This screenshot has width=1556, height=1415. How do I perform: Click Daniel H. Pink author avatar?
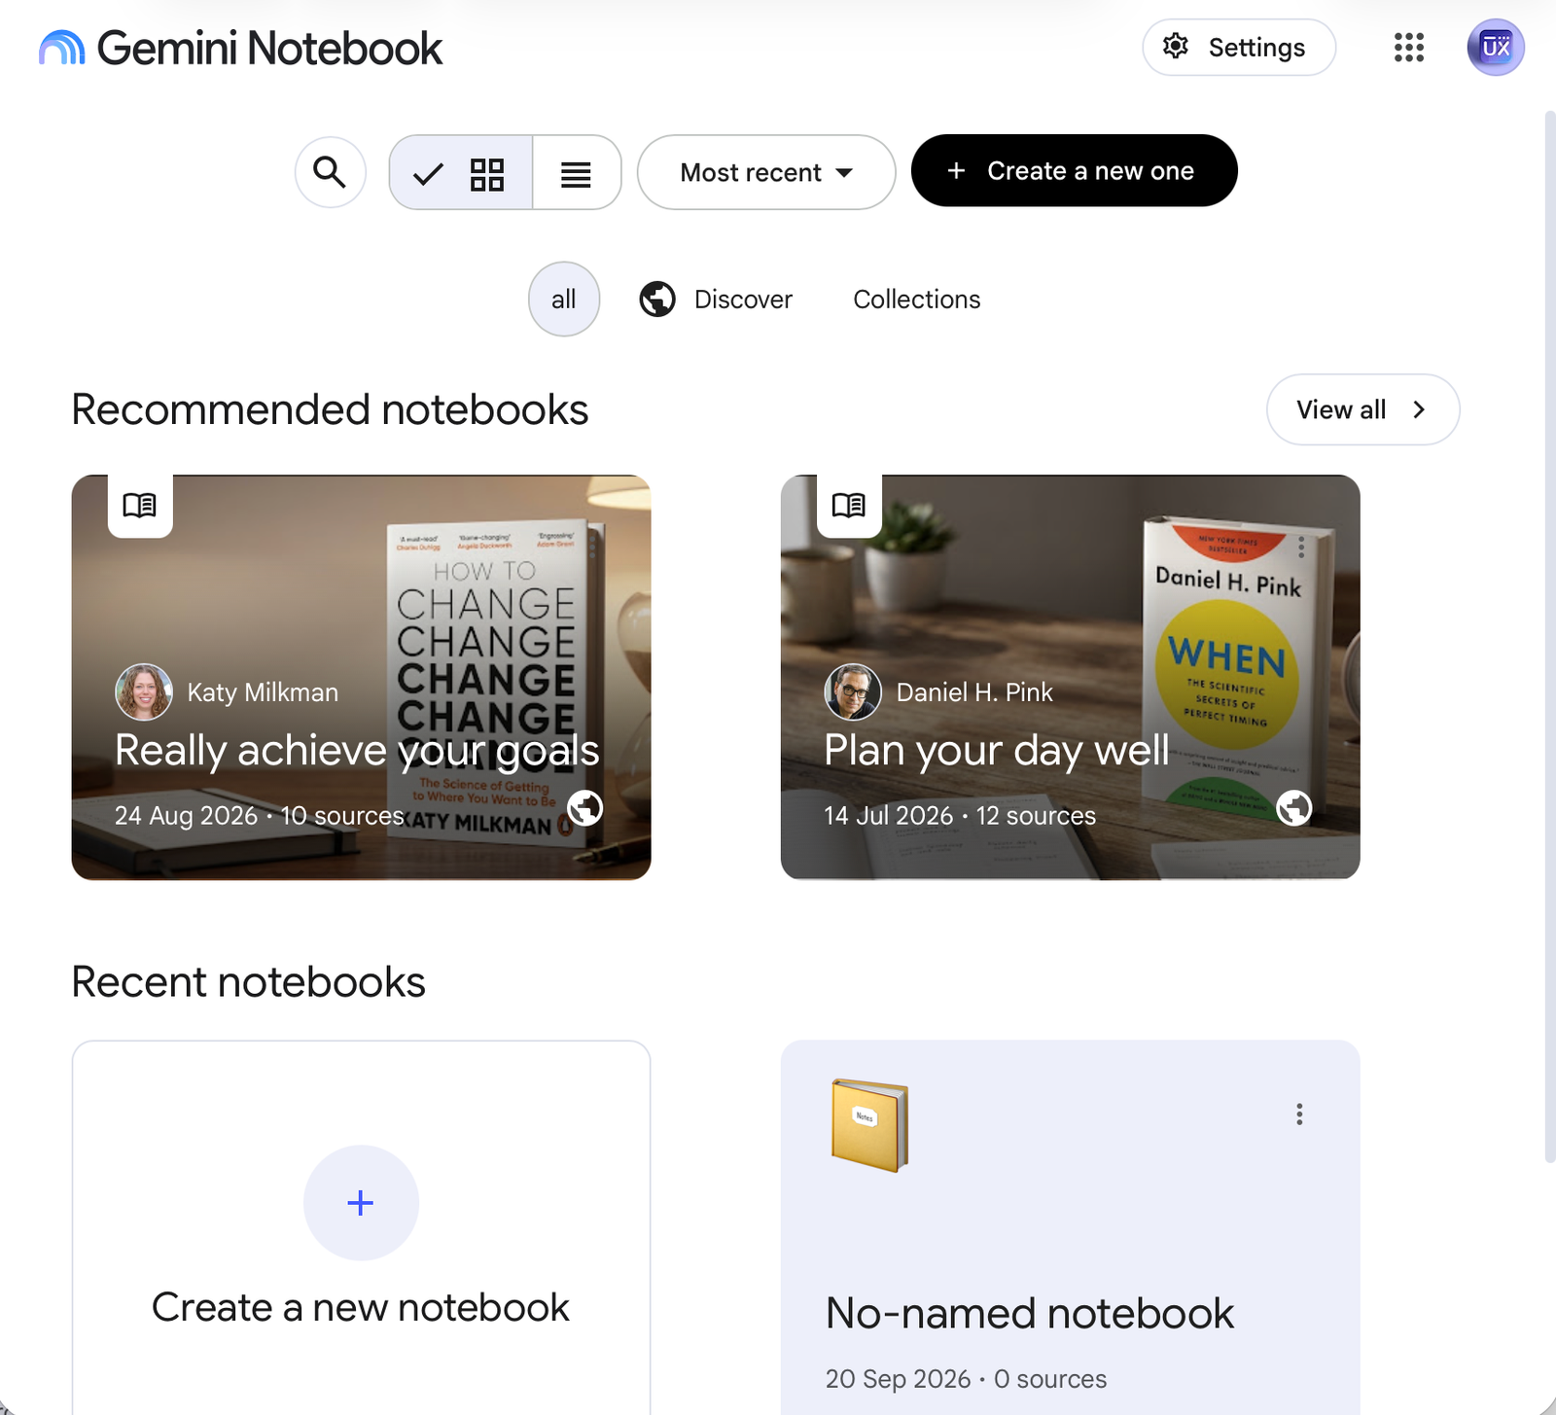[x=853, y=691]
